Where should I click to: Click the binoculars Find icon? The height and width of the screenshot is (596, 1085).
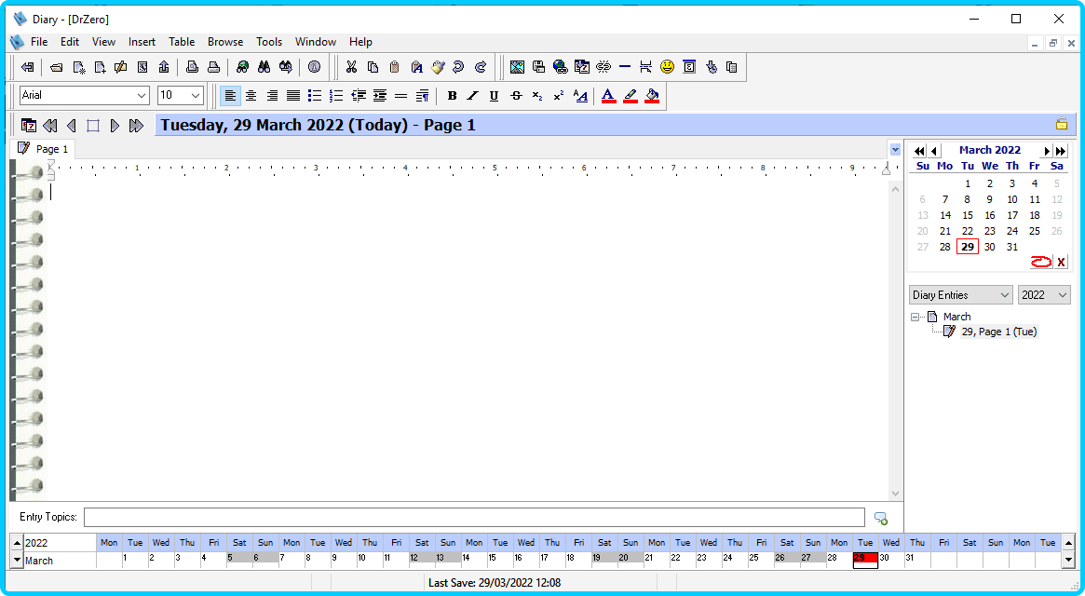tap(264, 67)
